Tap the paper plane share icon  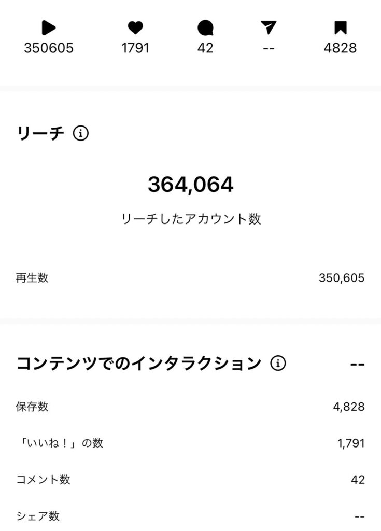click(269, 27)
